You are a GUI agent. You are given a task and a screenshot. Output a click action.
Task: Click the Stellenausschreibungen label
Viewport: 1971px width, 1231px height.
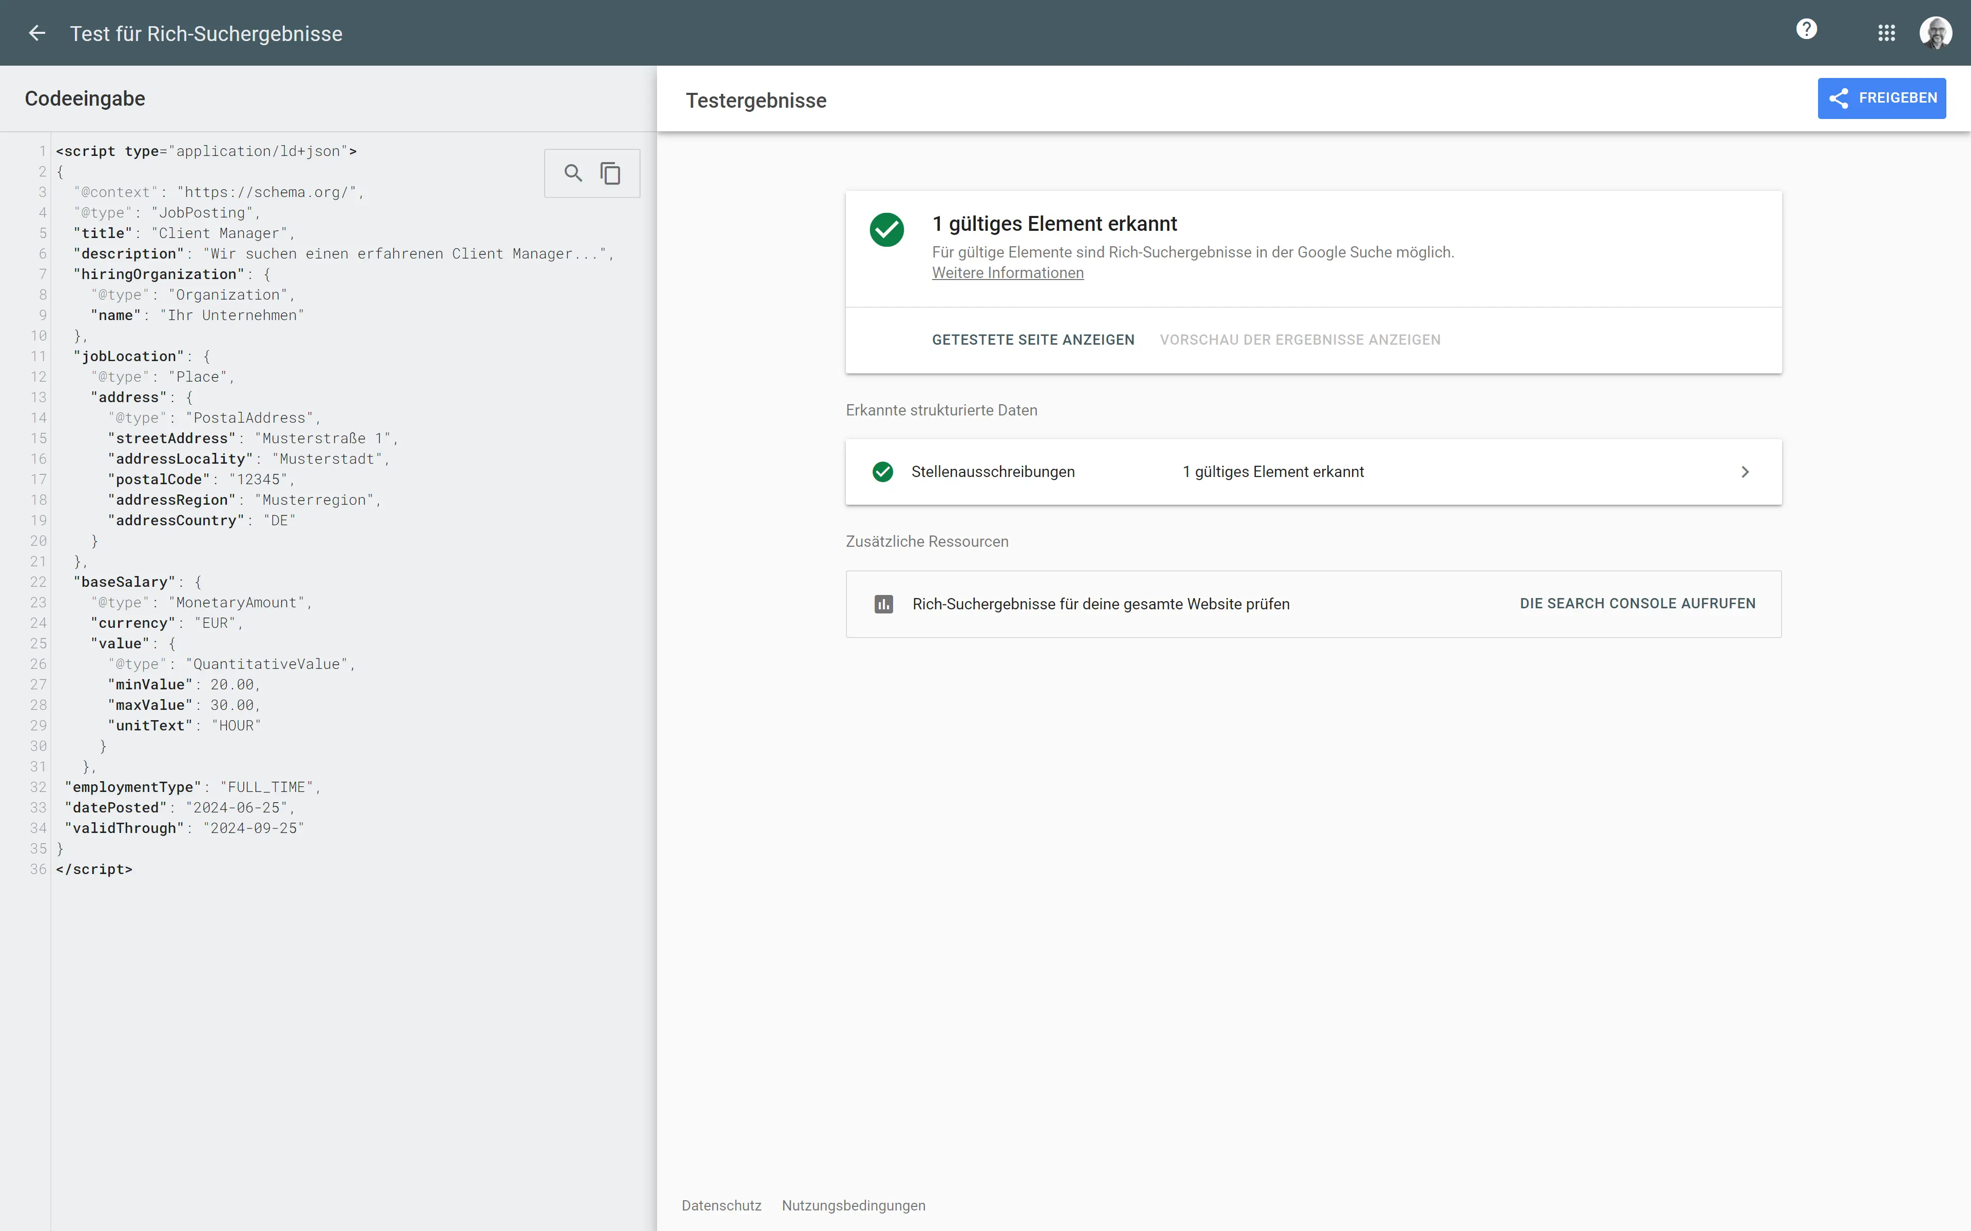[993, 472]
